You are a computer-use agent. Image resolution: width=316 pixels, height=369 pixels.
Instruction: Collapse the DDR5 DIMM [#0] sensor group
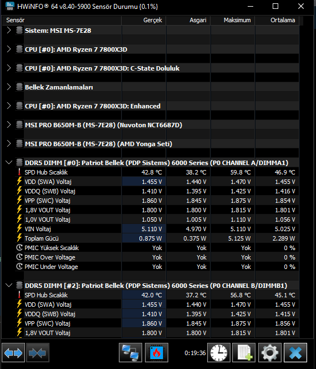[9, 163]
